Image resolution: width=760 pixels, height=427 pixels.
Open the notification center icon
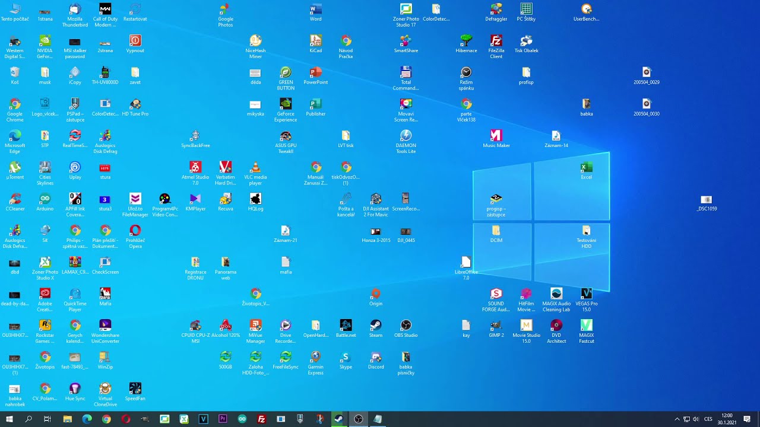(x=747, y=419)
